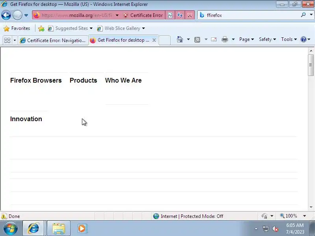Go back with the Back arrow button
The width and height of the screenshot is (315, 236).
[x=6, y=15]
